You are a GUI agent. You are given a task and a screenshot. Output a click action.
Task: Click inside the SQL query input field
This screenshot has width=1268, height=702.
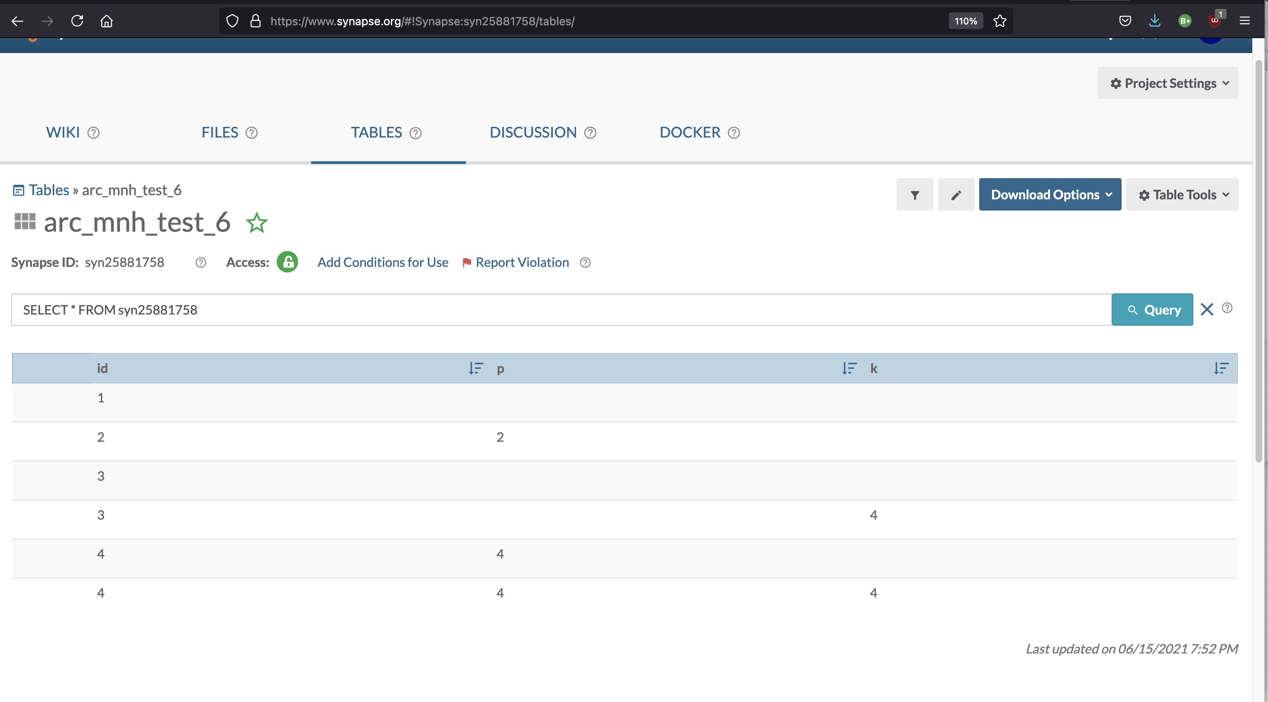pyautogui.click(x=541, y=309)
